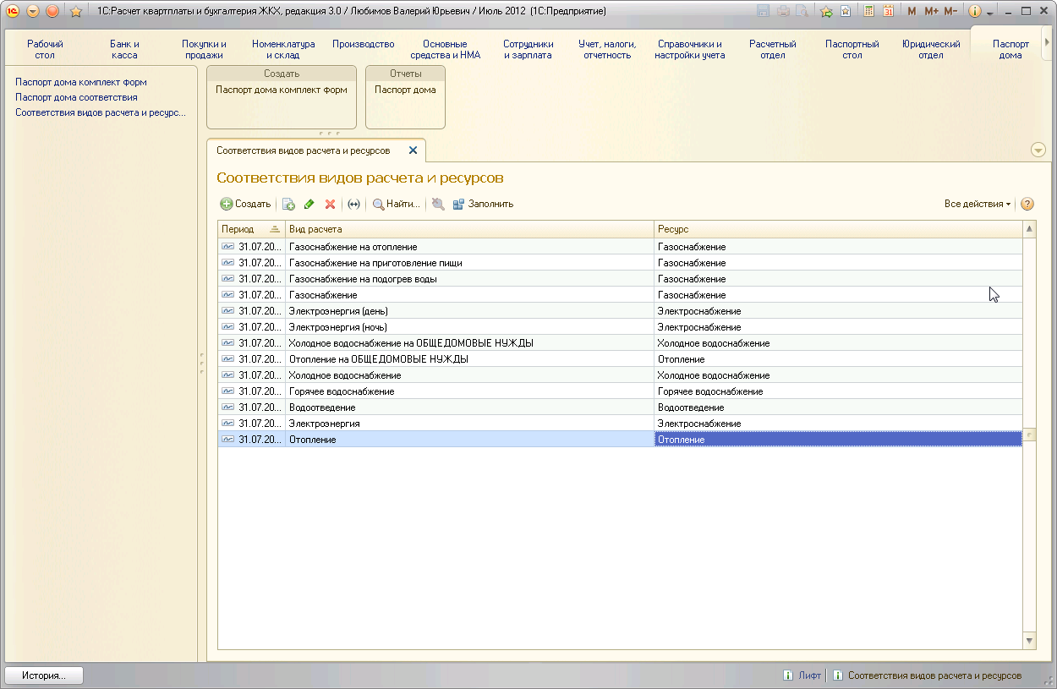Expand the arrow next to info icon
Image resolution: width=1057 pixels, height=689 pixels.
pyautogui.click(x=989, y=13)
